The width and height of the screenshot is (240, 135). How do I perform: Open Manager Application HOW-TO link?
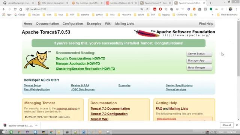[x=78, y=63]
